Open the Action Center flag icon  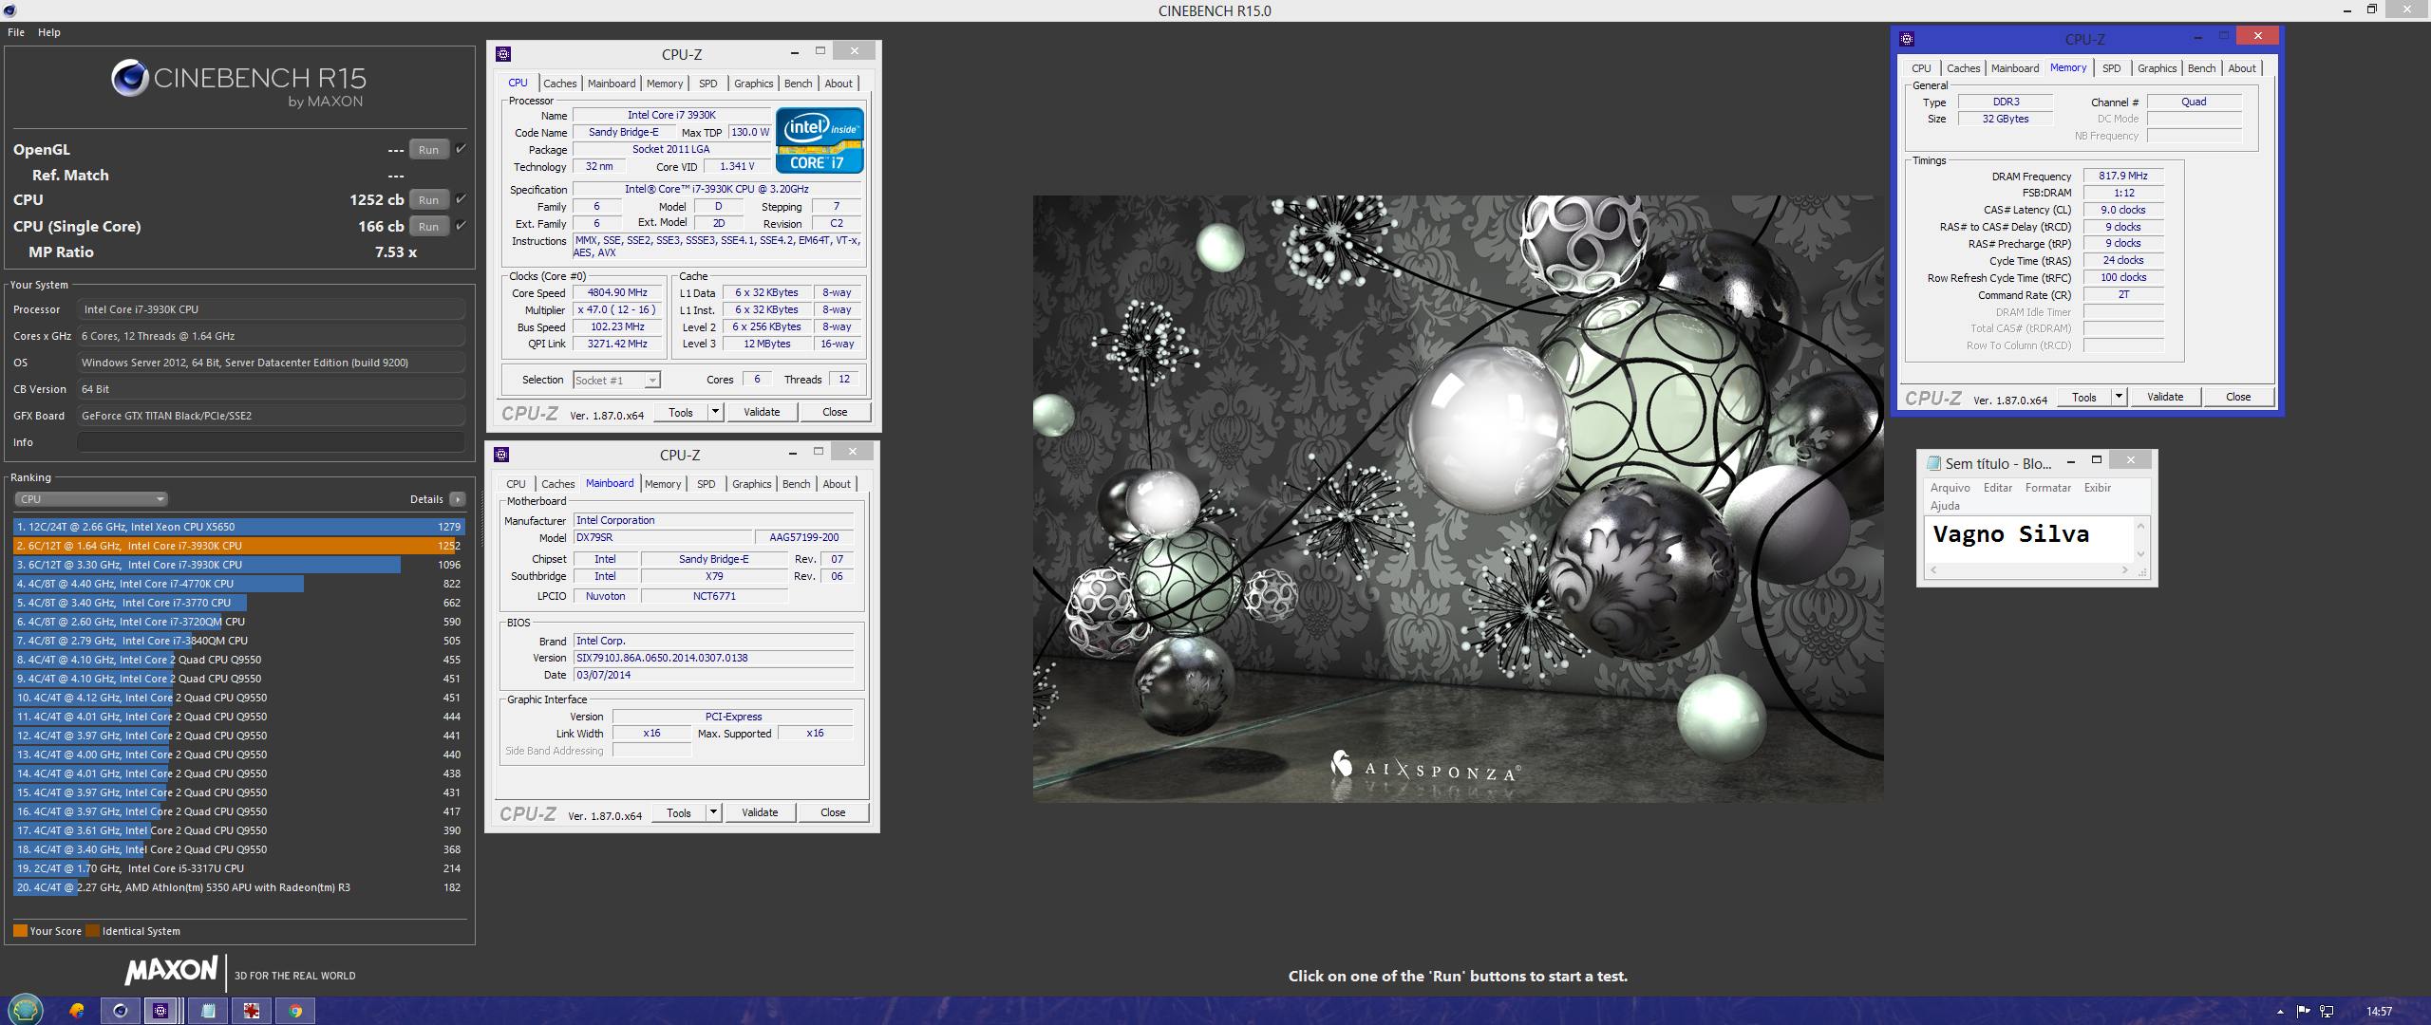coord(2304,1012)
